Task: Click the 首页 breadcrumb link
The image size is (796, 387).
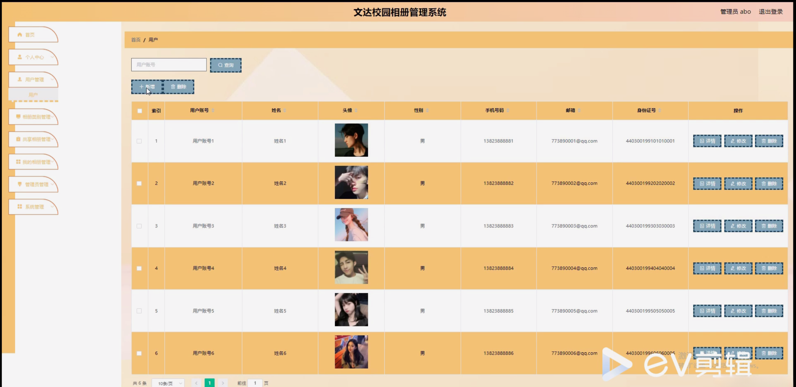Action: pos(136,40)
